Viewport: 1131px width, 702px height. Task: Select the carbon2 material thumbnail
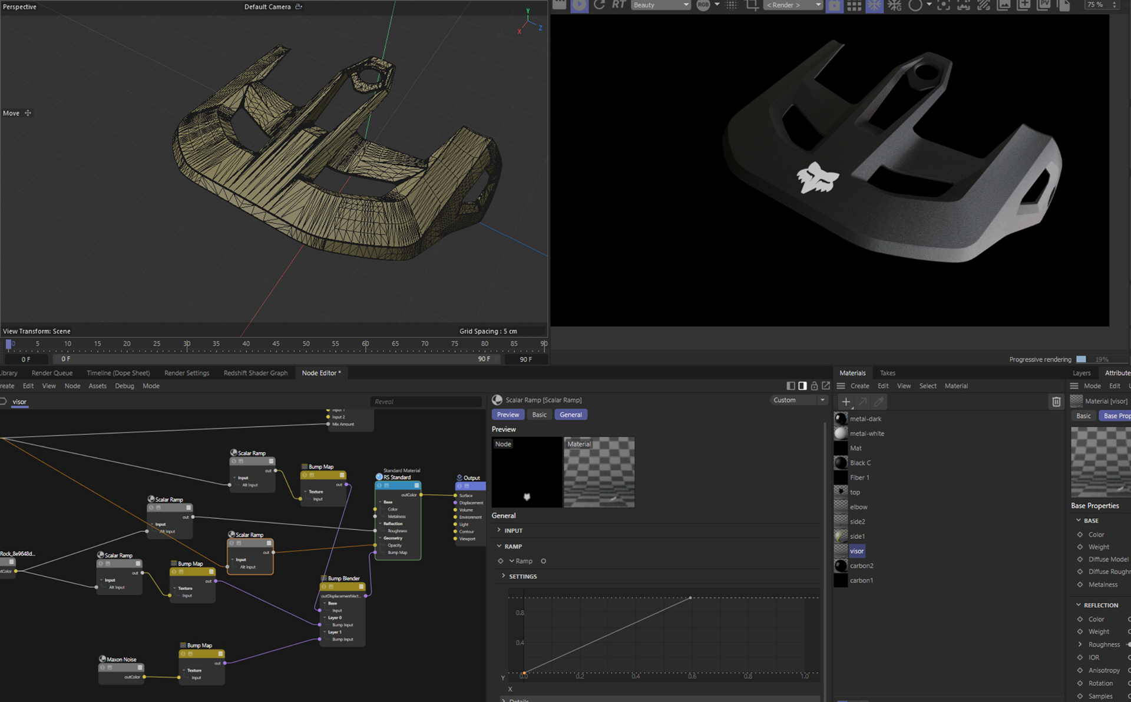[841, 565]
